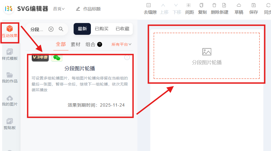Open the 样式模板 sidebar panel
This screenshot has height=151, width=271.
tap(10, 55)
